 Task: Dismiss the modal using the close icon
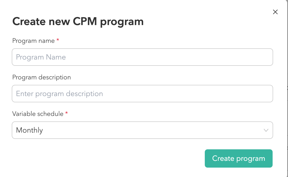275,12
